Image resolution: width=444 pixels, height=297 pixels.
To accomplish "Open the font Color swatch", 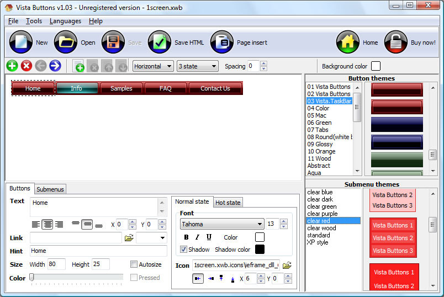I will 260,237.
